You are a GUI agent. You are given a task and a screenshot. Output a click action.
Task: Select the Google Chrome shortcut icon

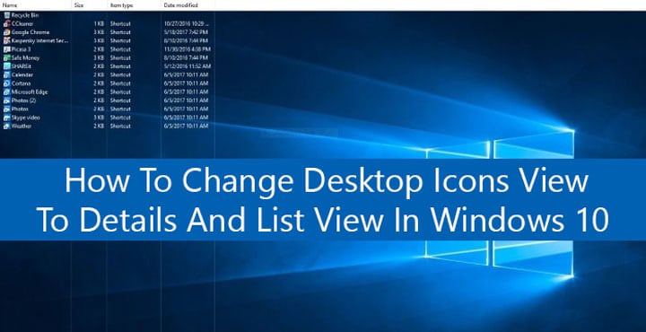point(6,32)
